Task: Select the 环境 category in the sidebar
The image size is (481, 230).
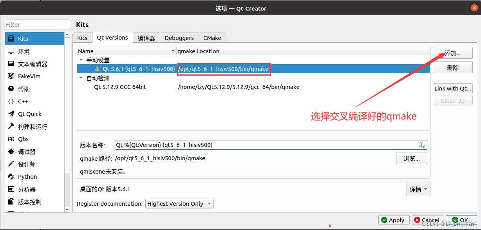Action: [24, 51]
